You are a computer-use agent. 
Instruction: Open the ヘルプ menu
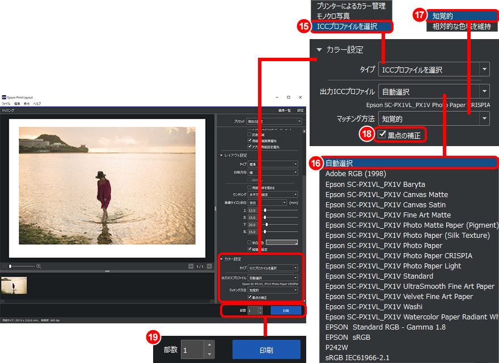point(37,104)
